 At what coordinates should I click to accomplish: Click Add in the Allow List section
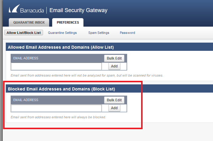point(114,66)
